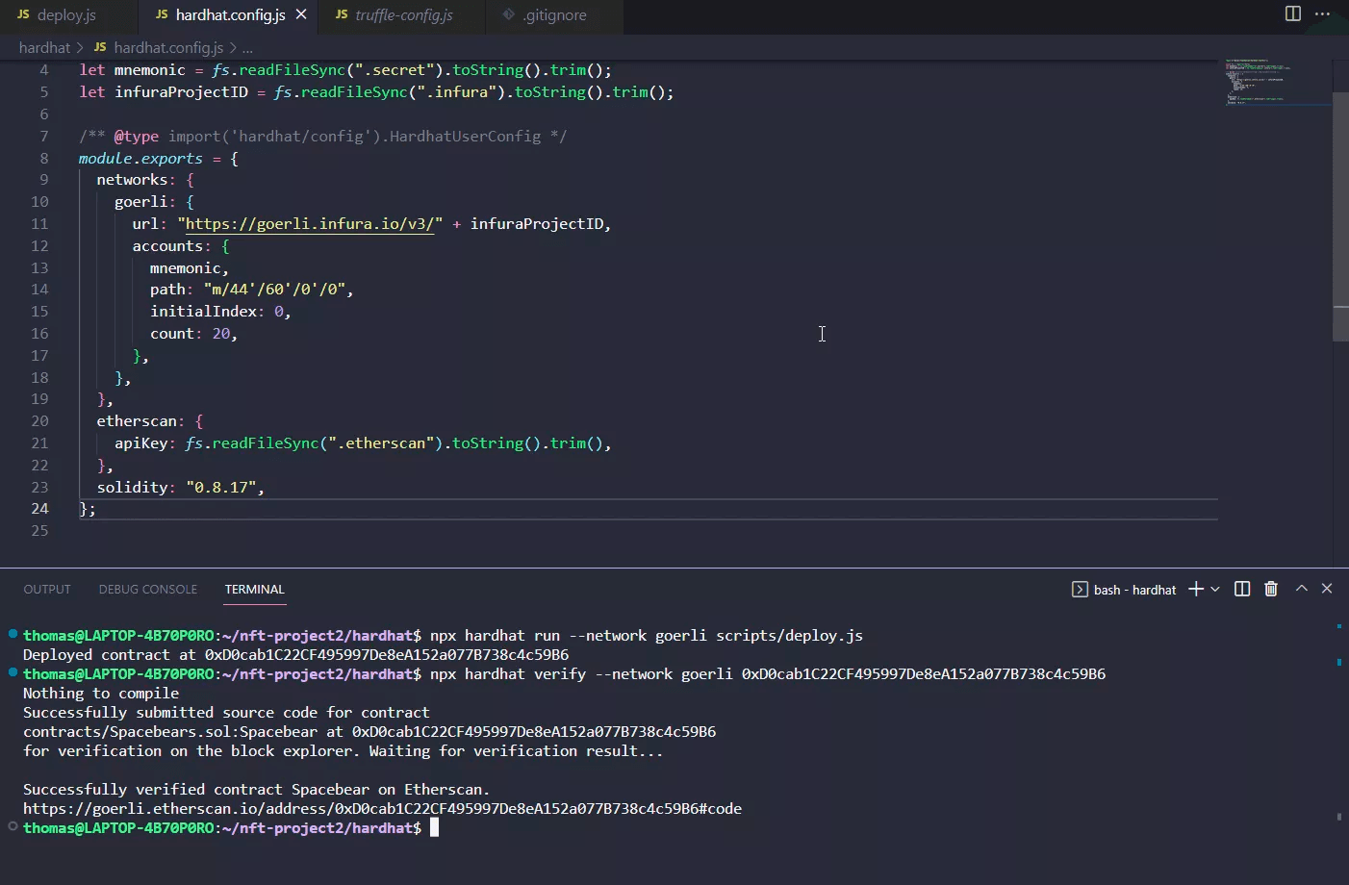Click JS file icon on truffle-config.js tab

342,15
